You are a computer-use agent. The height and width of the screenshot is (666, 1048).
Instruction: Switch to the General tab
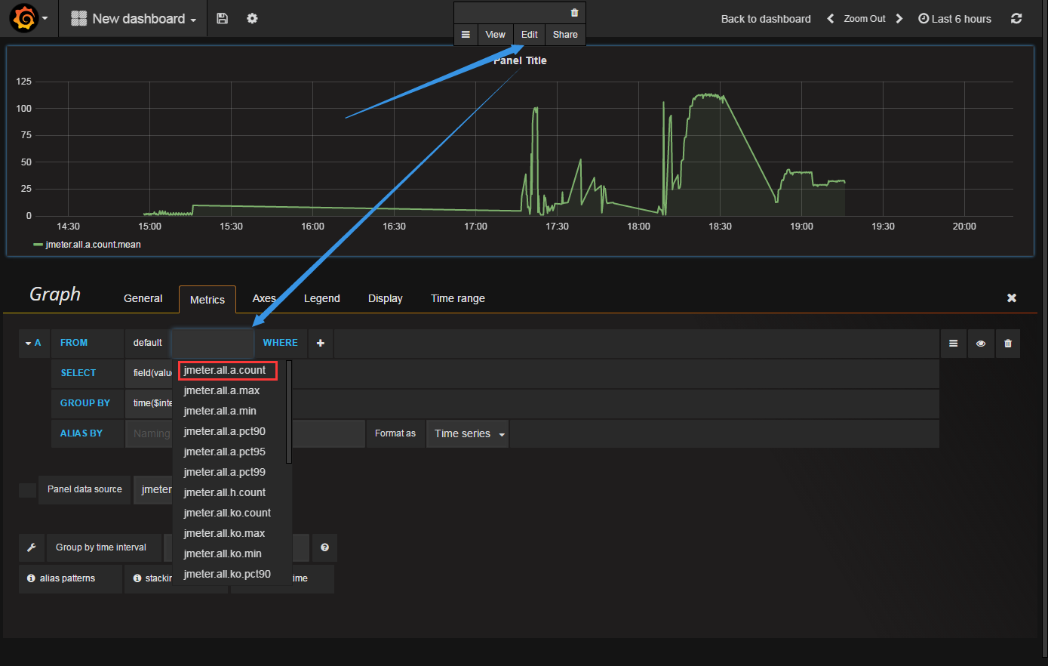143,298
